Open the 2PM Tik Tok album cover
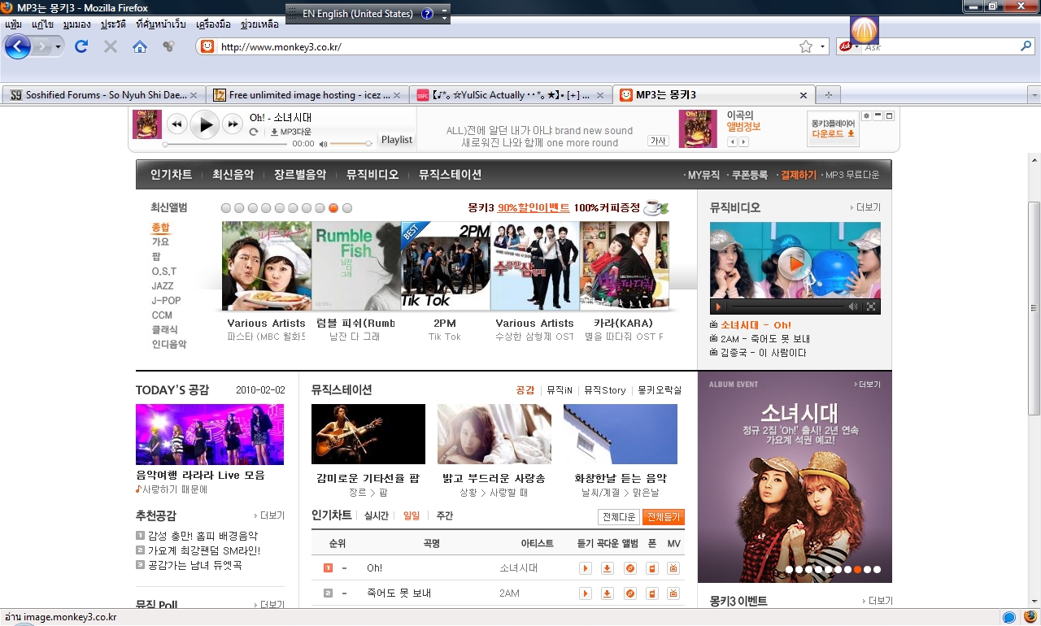 coord(445,266)
